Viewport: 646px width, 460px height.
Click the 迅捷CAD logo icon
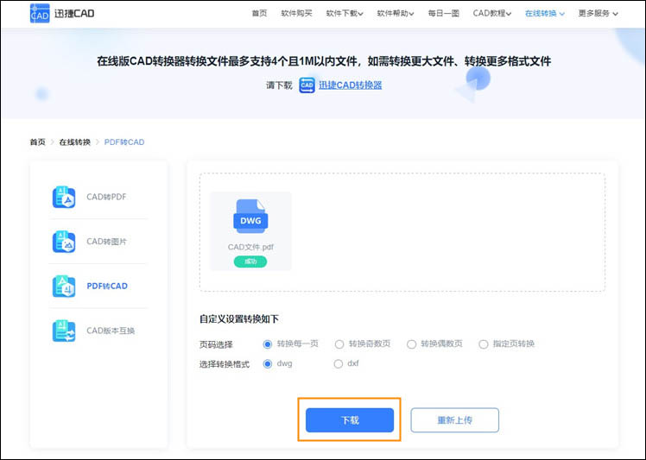pyautogui.click(x=40, y=13)
